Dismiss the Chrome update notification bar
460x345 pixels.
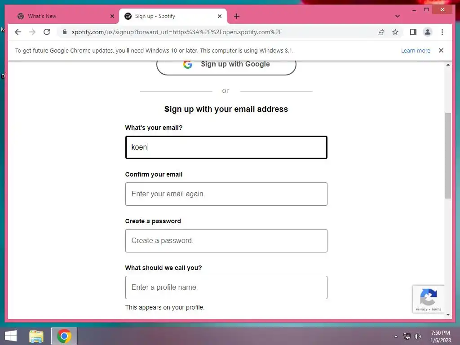tap(441, 50)
